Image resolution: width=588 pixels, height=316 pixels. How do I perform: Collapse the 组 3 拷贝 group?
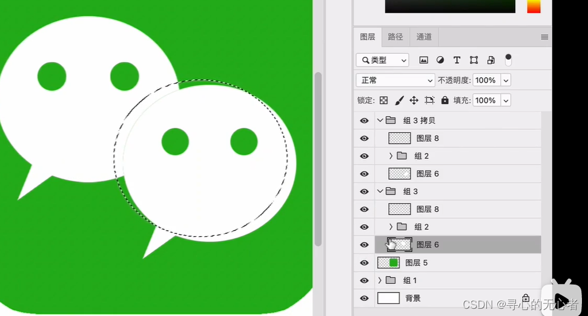click(380, 120)
